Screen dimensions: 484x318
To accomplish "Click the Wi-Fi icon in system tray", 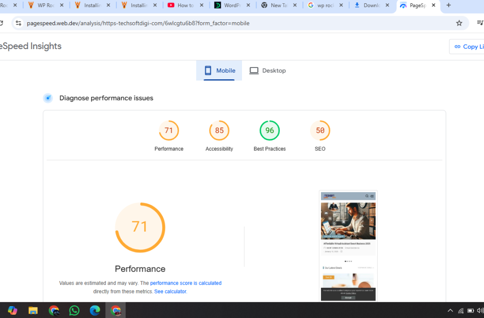I will pyautogui.click(x=461, y=310).
